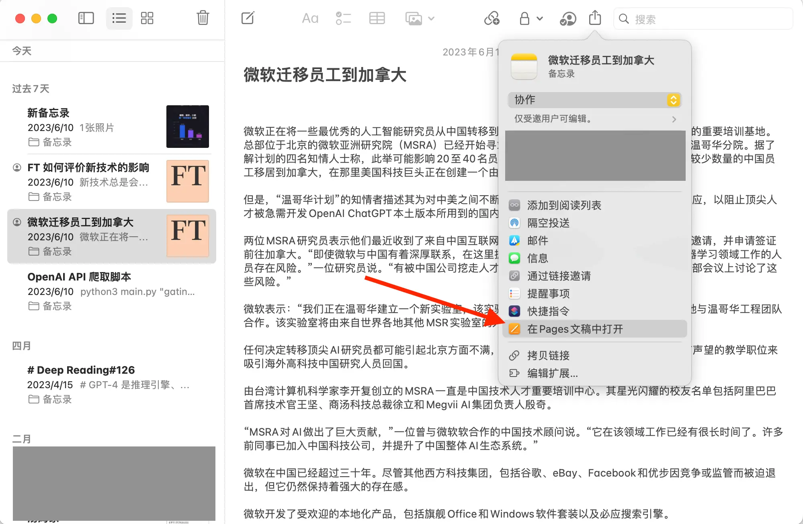Click FT thumbnail of selected 微软 note
The width and height of the screenshot is (803, 524).
(188, 236)
